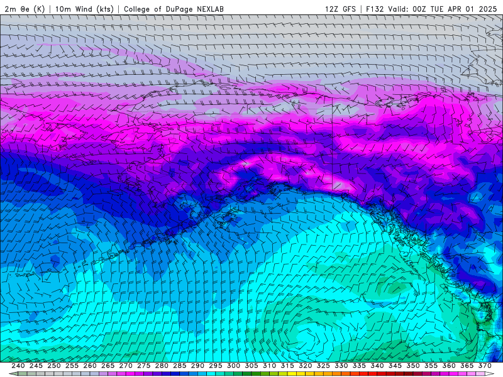Viewport: 503px width, 377px height.
Task: Click the right arrow tip of the color bar
Action: (491, 374)
